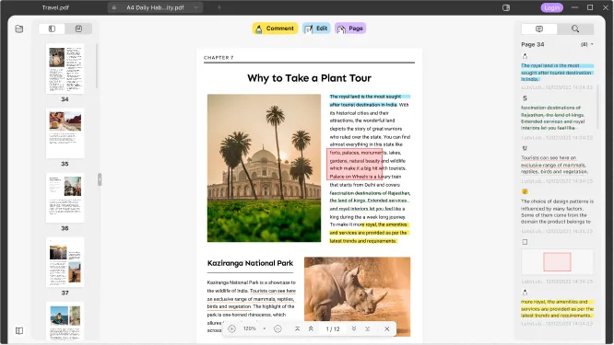Close the bottom navigation toolbar
This screenshot has width=614, height=345.
(387, 329)
